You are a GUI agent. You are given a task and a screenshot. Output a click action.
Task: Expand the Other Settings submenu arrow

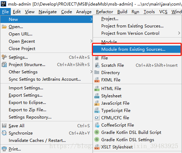coord(91,72)
